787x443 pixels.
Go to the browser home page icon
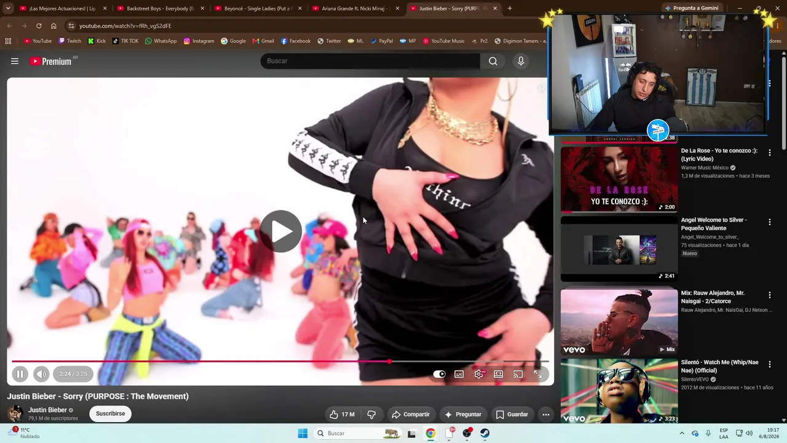53,26
